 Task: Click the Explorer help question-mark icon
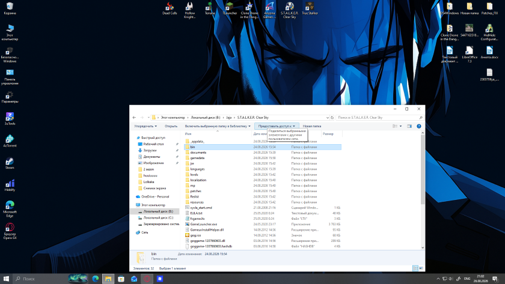[418, 126]
